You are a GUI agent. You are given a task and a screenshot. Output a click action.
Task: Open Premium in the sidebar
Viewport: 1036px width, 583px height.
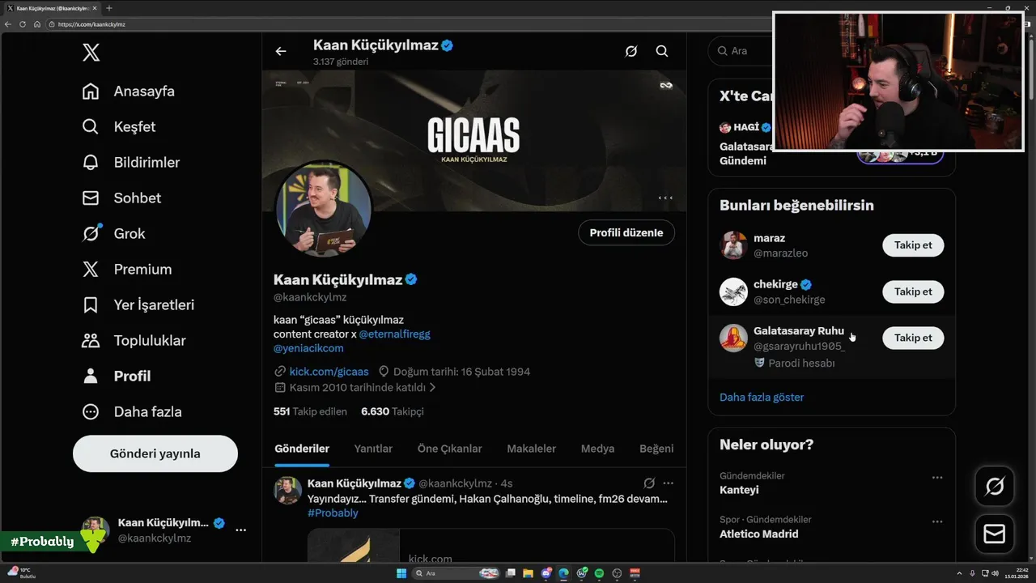(126, 269)
